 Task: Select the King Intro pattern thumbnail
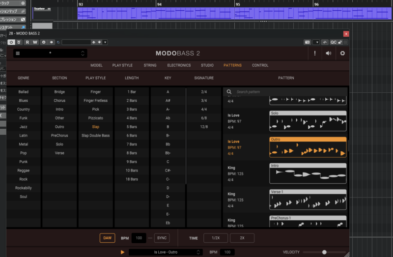tap(308, 173)
